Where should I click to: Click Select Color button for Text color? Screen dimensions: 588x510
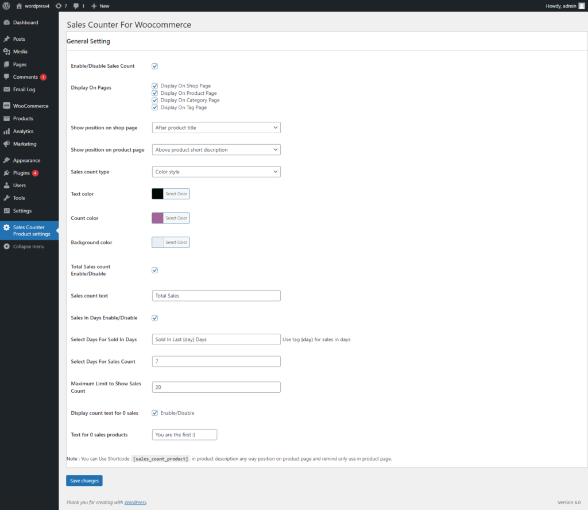pos(176,194)
